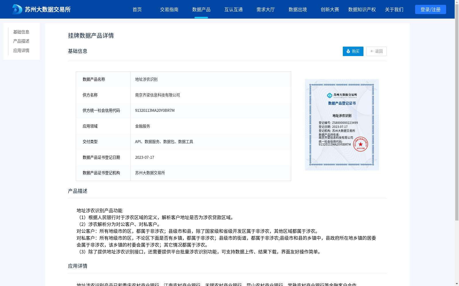Click the description line starting with （1）
The height and width of the screenshot is (286, 459).
(x=156, y=217)
